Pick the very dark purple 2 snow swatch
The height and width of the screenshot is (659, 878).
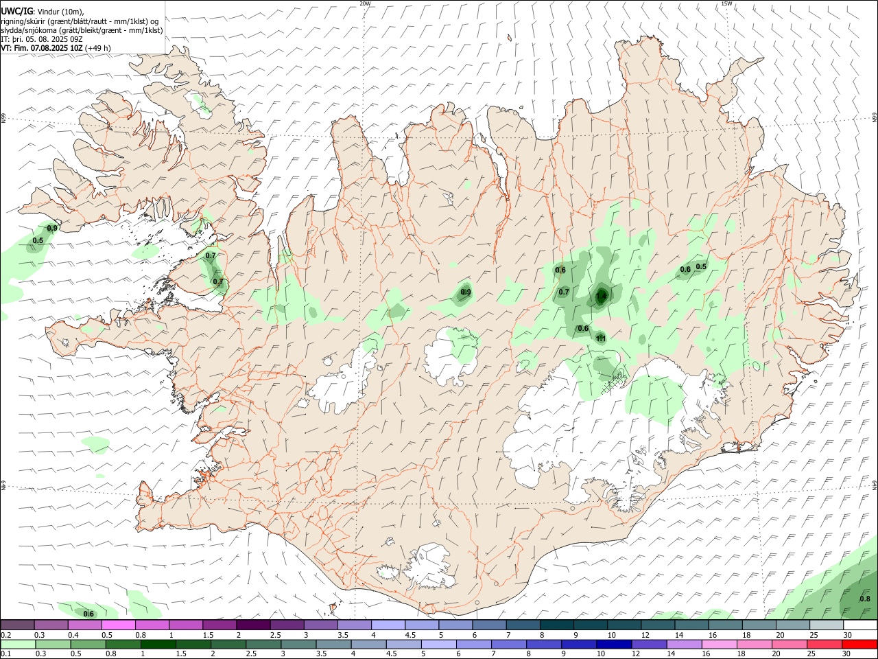[253, 625]
